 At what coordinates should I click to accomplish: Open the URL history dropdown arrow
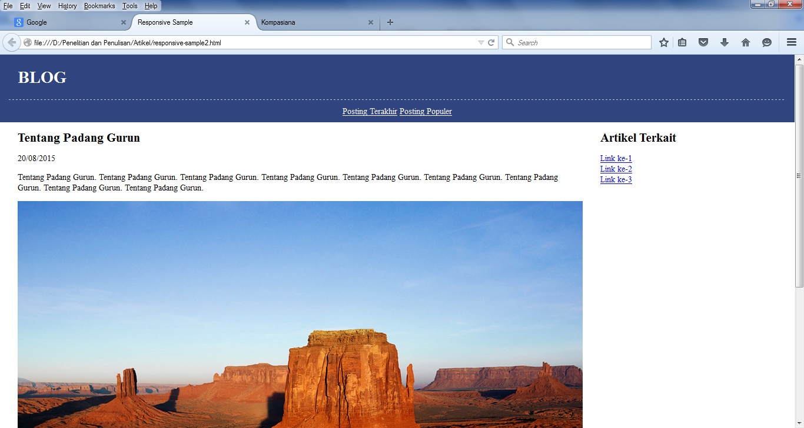coord(481,42)
